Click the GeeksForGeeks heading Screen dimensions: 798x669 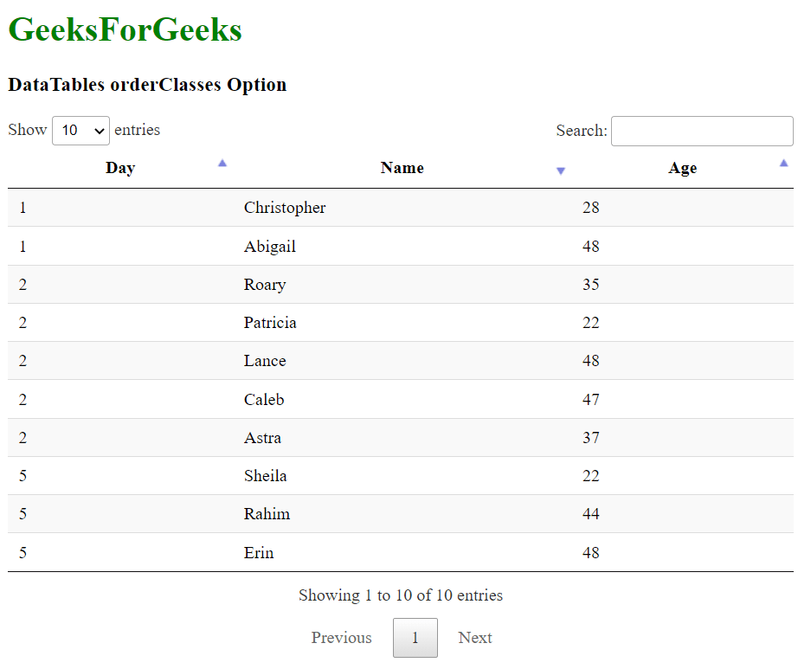point(125,30)
